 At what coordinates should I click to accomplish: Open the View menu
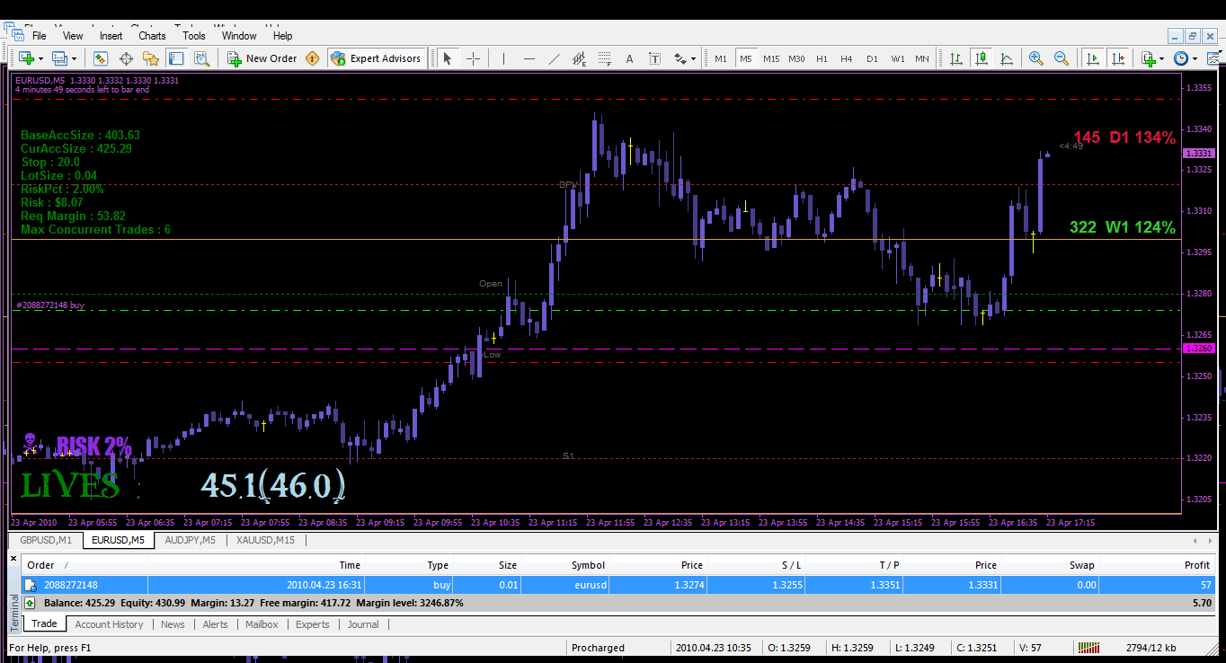pyautogui.click(x=73, y=36)
